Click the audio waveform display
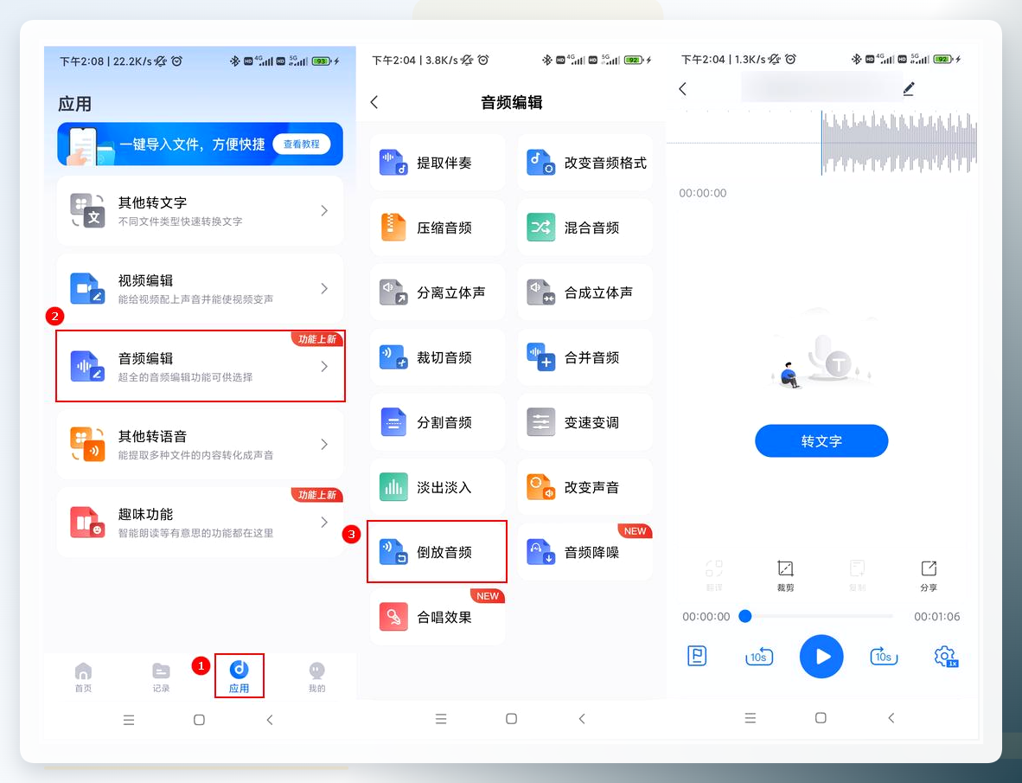 [822, 143]
